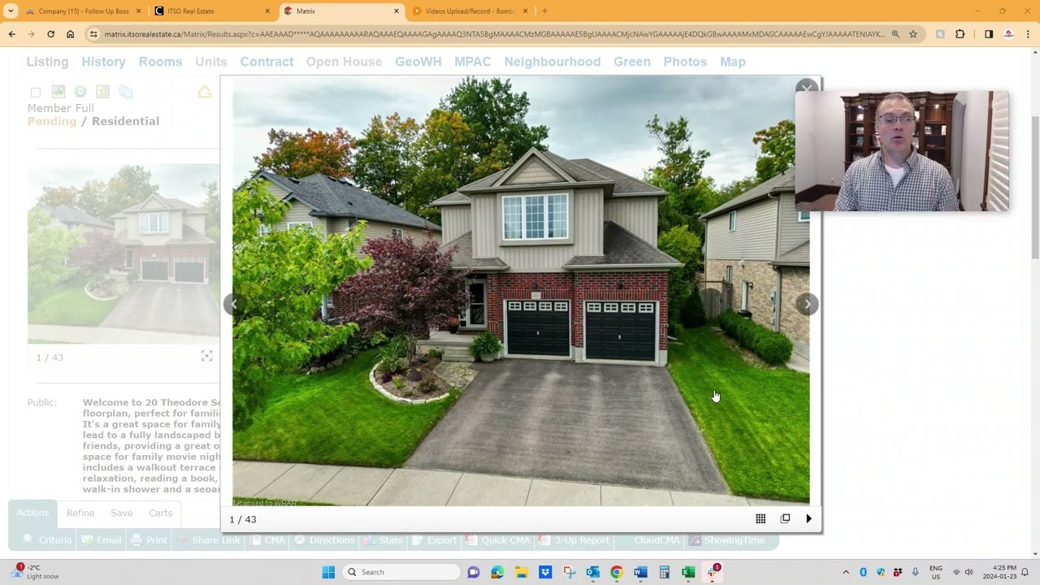Click the address bar URL
This screenshot has width=1040, height=585.
pyautogui.click(x=495, y=34)
